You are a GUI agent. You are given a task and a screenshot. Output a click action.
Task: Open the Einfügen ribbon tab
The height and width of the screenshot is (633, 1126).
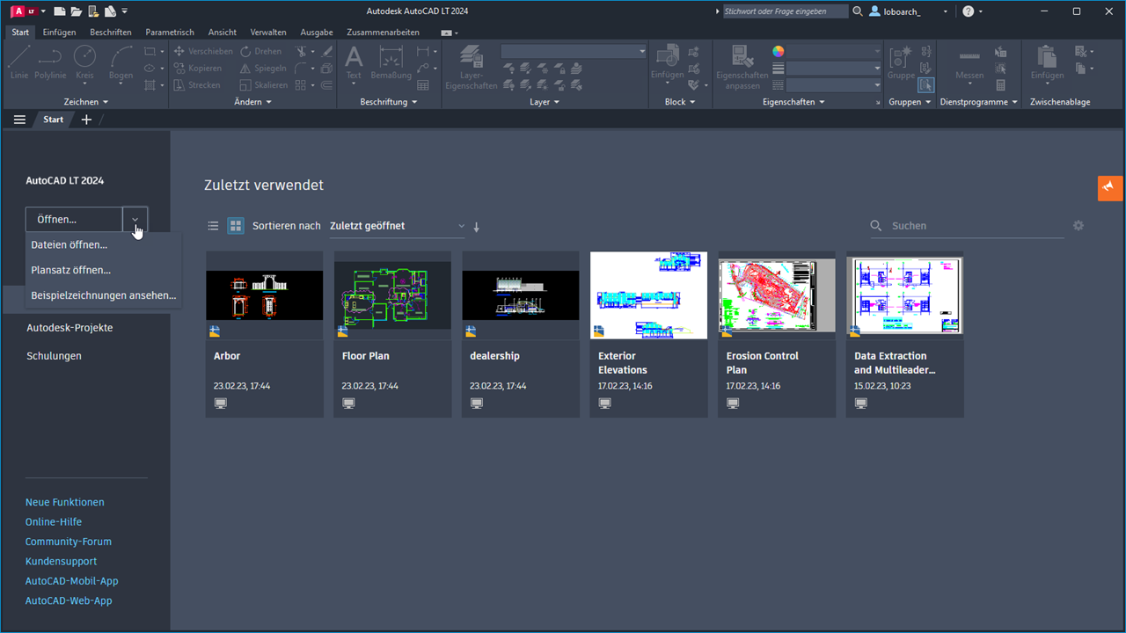click(x=60, y=33)
